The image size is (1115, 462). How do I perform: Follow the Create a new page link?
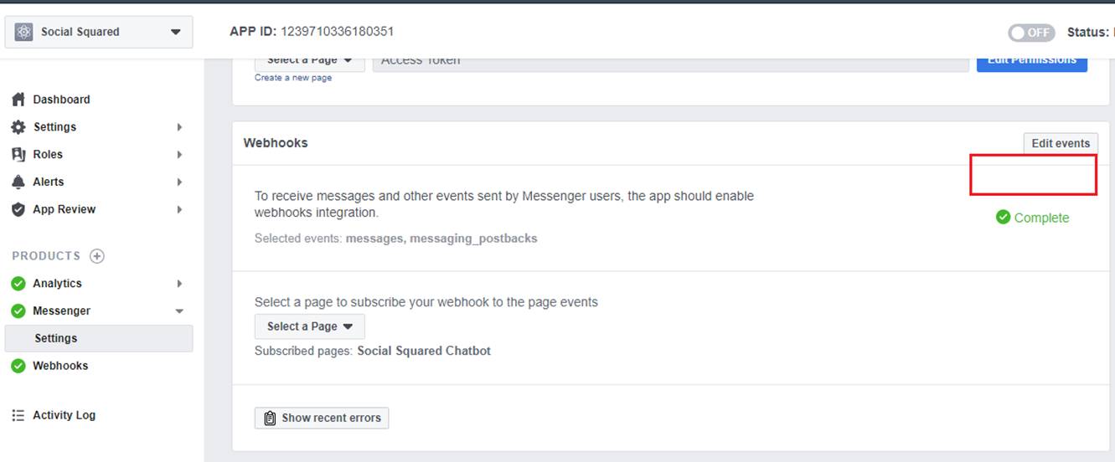(293, 78)
